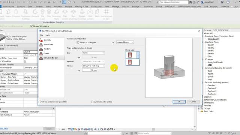Toggle Dynamic model update checkbox

(x=92, y=102)
